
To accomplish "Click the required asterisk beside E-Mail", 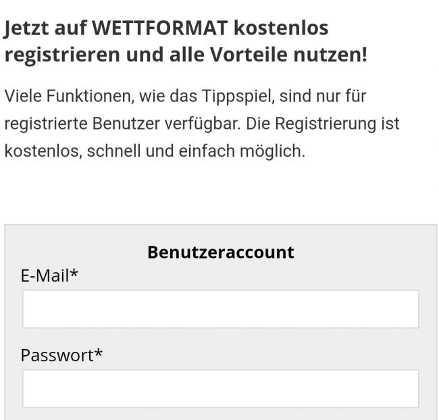I will pyautogui.click(x=74, y=274).
